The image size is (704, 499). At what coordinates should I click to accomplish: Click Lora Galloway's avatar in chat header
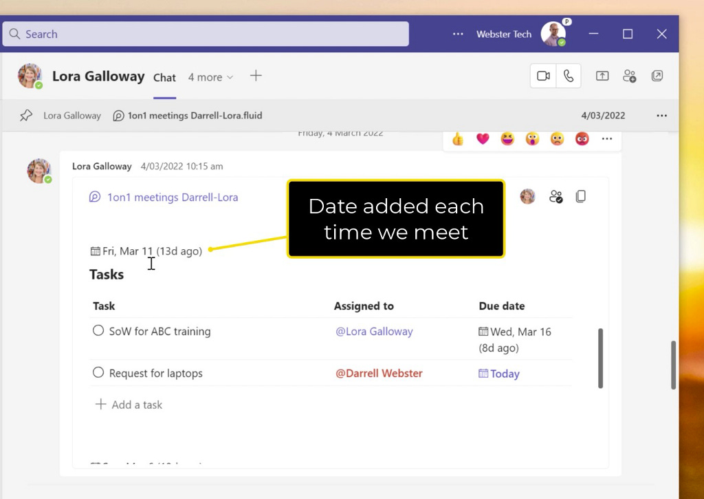pyautogui.click(x=30, y=76)
